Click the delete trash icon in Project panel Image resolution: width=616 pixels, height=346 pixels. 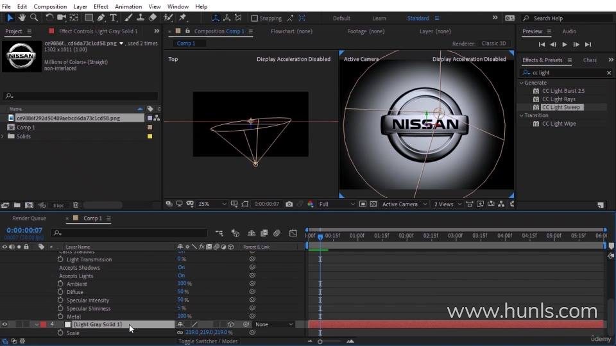(76, 205)
